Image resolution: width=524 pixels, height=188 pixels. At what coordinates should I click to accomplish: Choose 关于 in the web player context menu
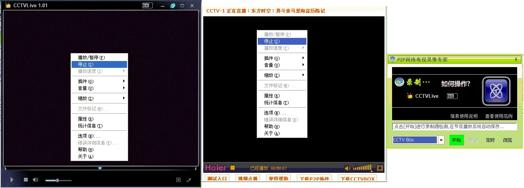tap(282, 133)
